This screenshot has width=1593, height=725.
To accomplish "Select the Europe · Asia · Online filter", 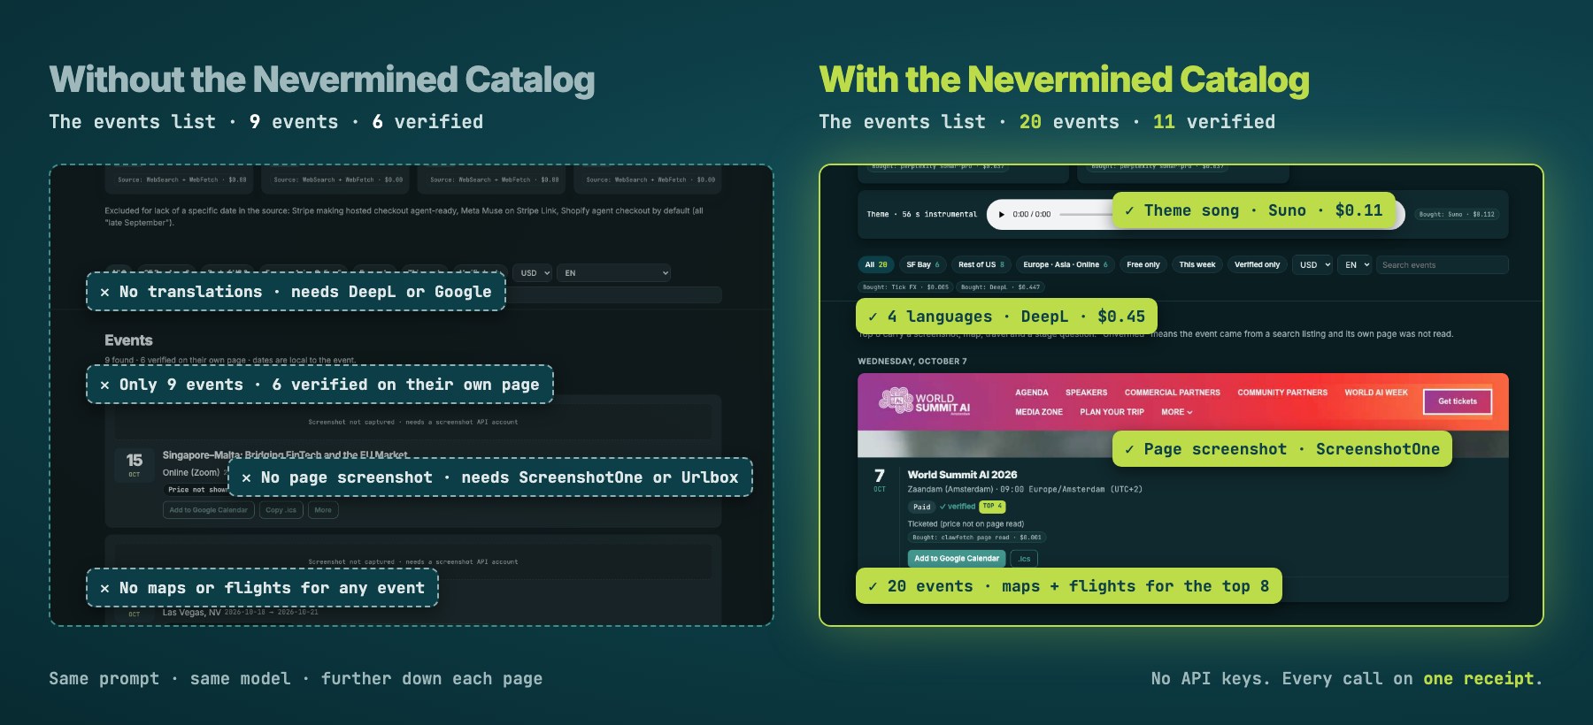I will pos(1066,264).
